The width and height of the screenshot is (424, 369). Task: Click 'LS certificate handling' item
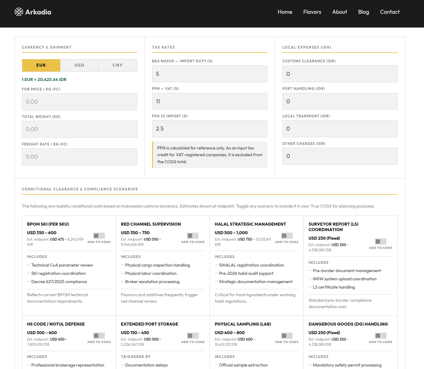pyautogui.click(x=334, y=287)
